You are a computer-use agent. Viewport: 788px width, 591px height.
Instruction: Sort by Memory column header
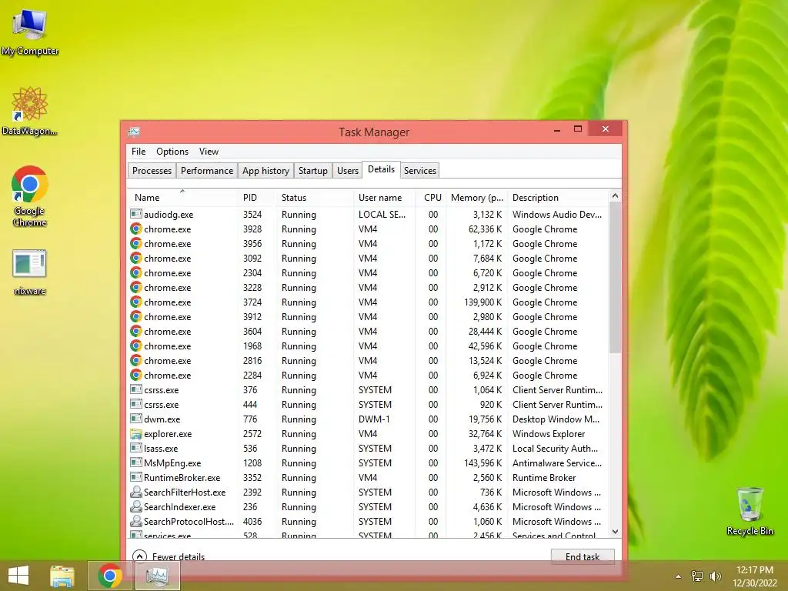[476, 198]
